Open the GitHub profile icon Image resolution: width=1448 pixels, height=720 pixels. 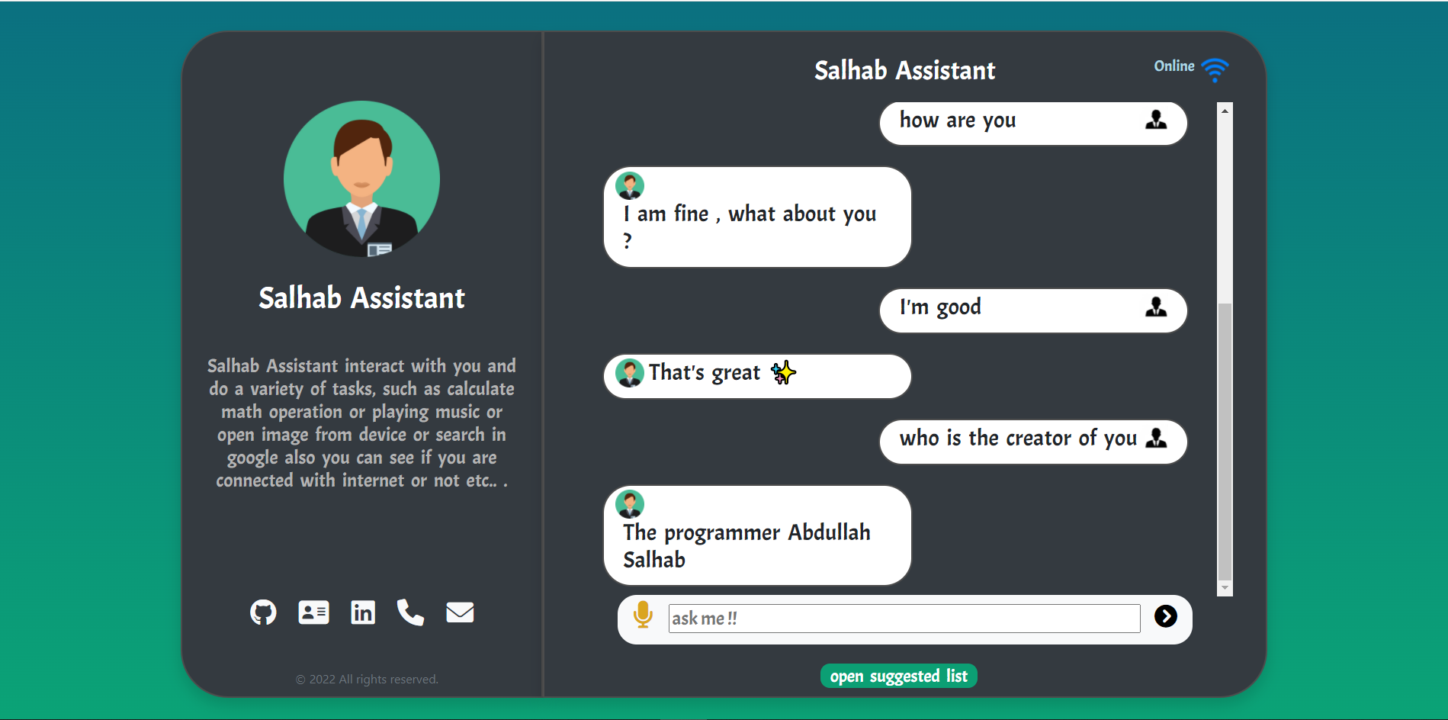click(263, 612)
